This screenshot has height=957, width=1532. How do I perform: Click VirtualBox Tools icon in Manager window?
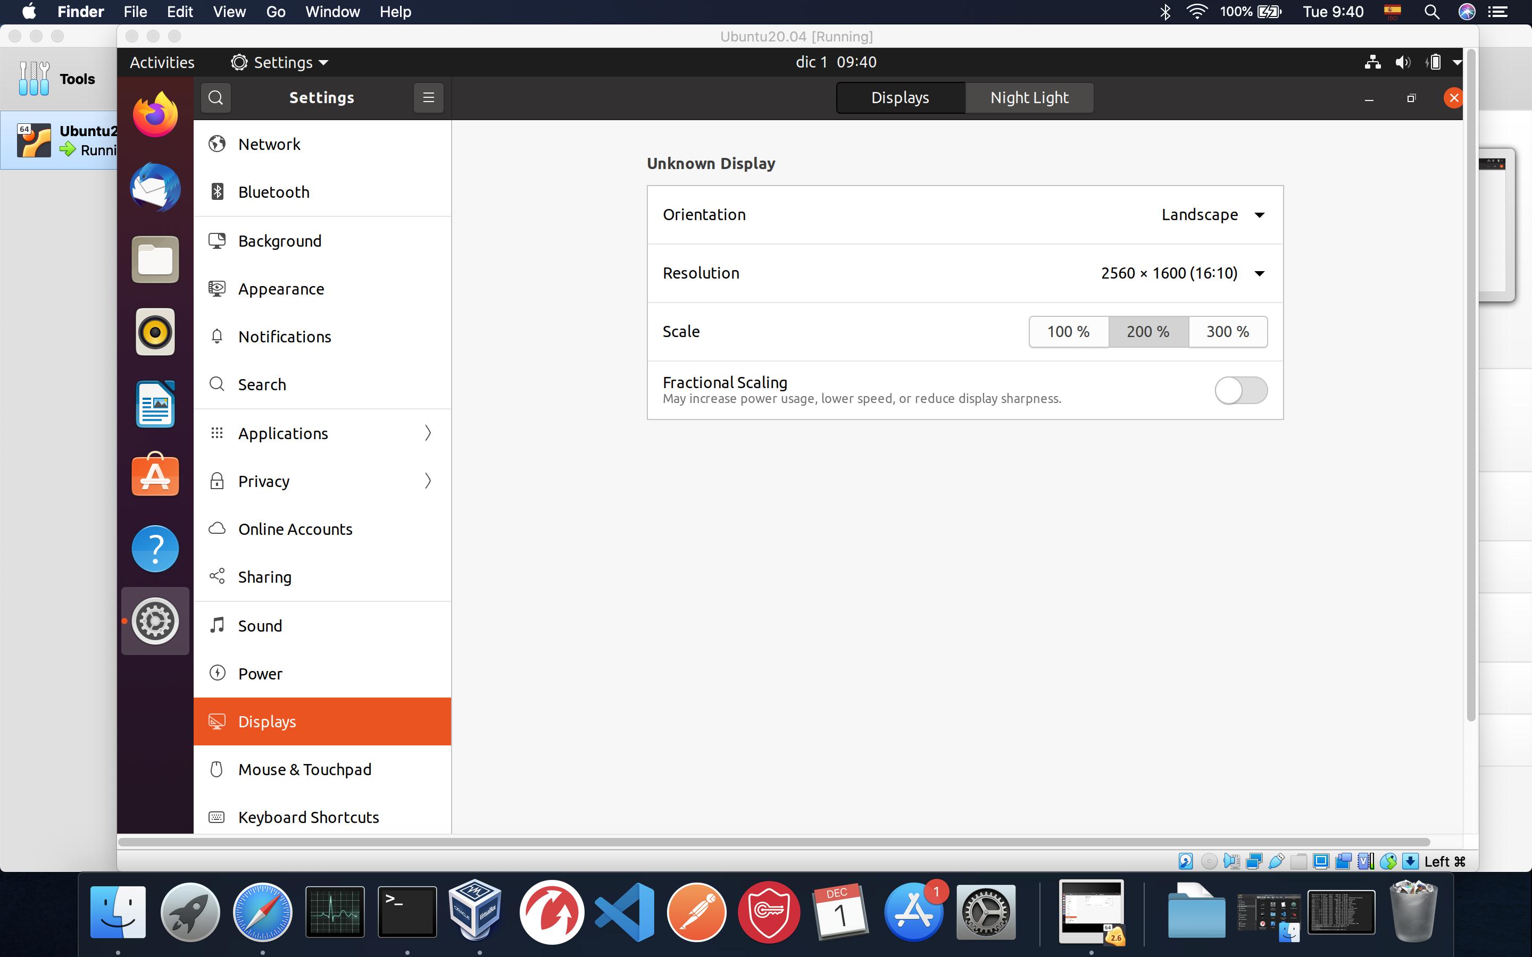34,79
